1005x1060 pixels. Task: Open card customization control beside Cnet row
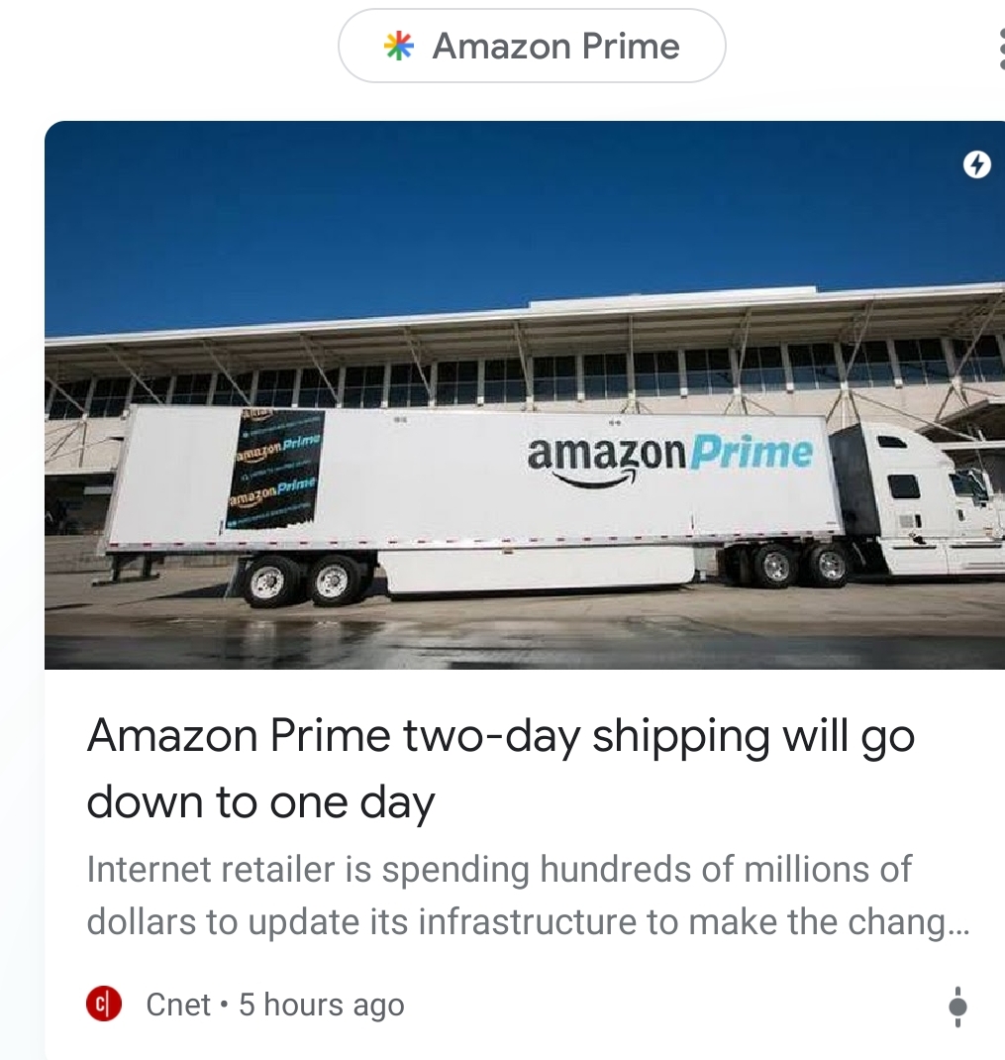(957, 1007)
